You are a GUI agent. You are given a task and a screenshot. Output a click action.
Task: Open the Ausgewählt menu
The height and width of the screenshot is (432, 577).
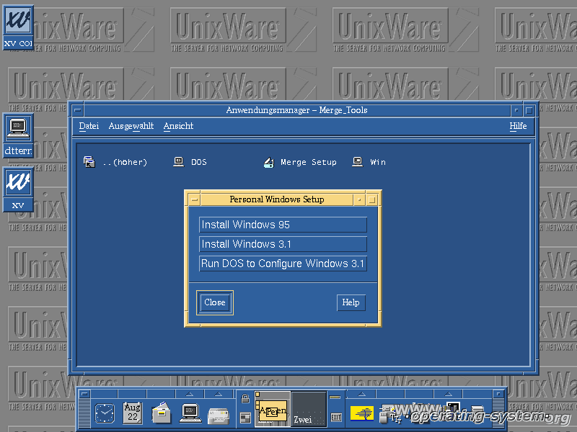coord(131,126)
